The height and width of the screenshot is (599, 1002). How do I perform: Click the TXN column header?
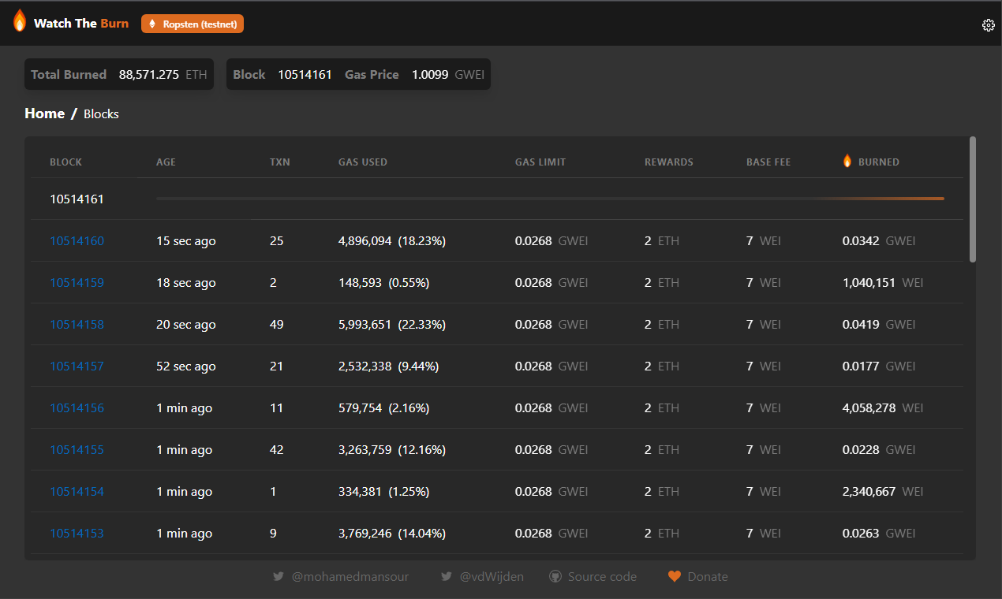pos(280,162)
